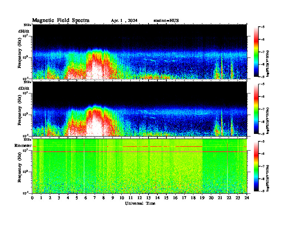Click inside the dD/dt spectrogram plot
294x227 pixels.
tap(140, 109)
